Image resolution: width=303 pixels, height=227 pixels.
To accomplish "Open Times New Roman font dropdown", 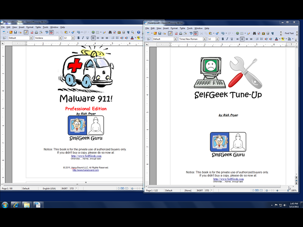I will point(205,39).
